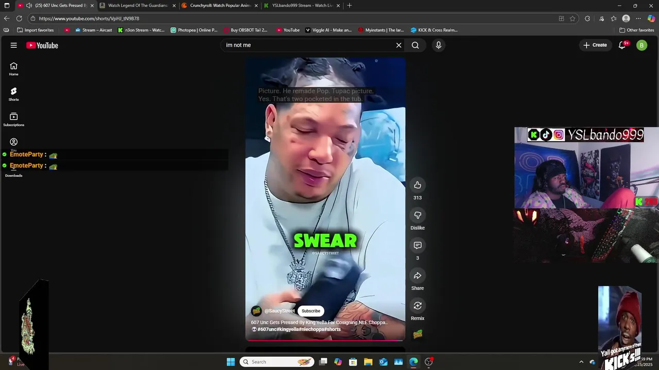Open the Buy OBSBOT Tail 2 bookmark
Screen dimensions: 659x370
coord(246,30)
